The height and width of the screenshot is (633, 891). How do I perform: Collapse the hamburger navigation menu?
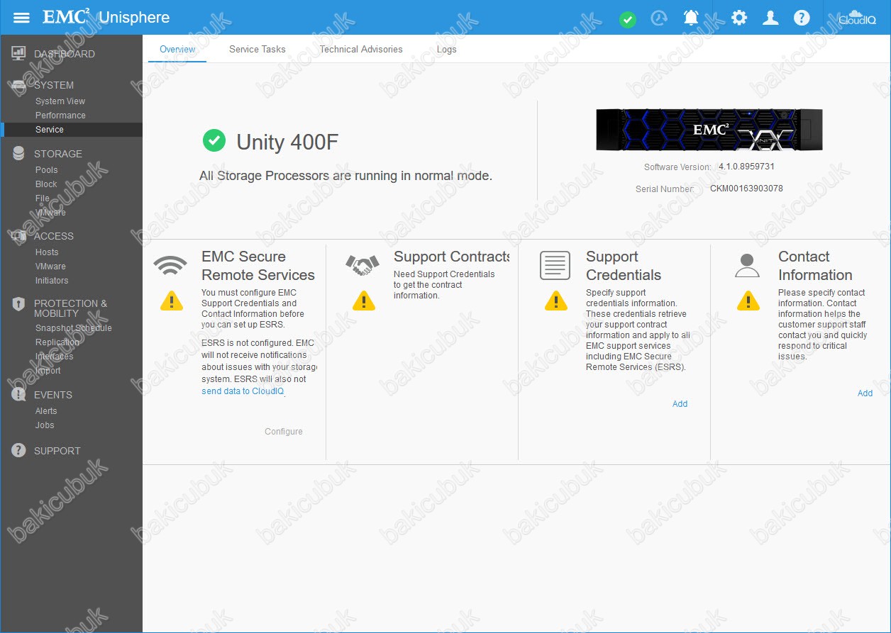(22, 18)
